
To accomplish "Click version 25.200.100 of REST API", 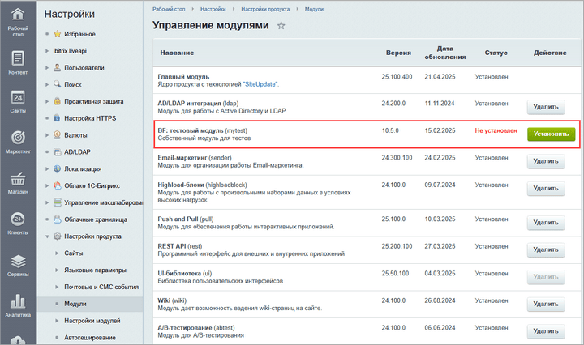I will click(397, 246).
